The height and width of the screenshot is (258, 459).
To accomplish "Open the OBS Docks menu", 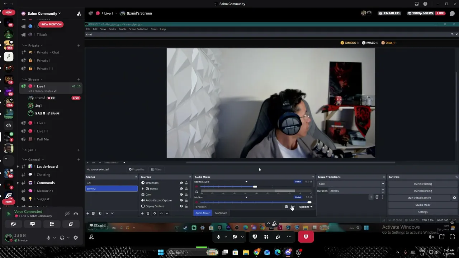I will (x=112, y=29).
